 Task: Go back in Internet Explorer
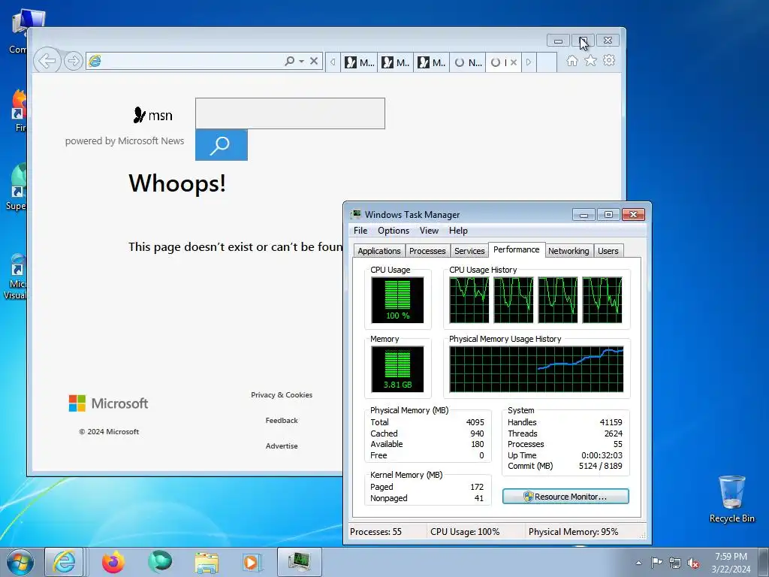click(47, 62)
